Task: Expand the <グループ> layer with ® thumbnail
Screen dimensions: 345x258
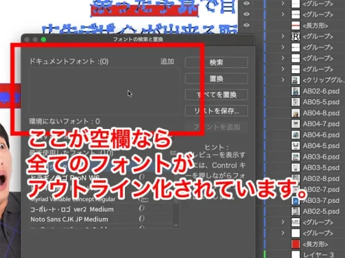Action: [283, 36]
